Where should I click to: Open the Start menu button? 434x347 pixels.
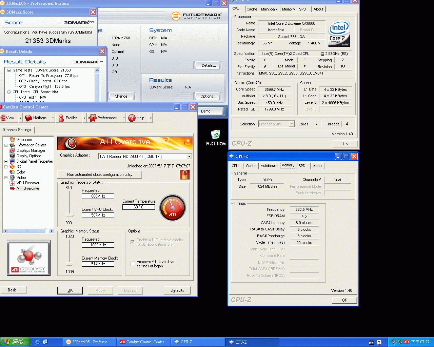[15, 342]
